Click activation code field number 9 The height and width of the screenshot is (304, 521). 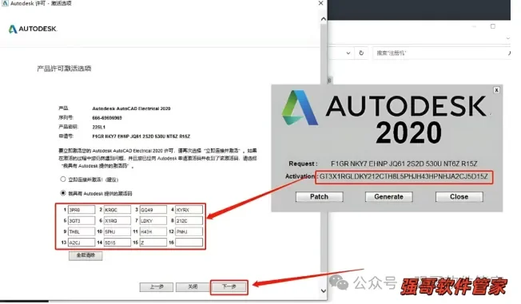tap(82, 231)
